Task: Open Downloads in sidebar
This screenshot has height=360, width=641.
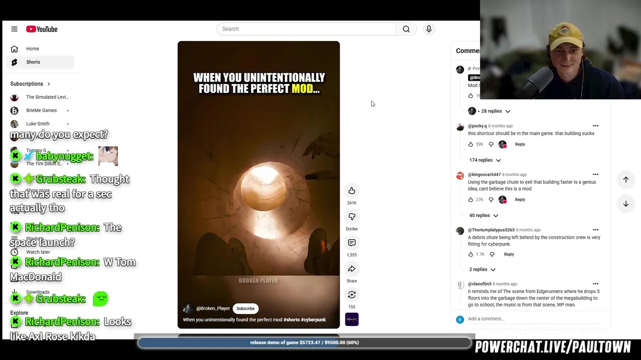Action: 38,292
